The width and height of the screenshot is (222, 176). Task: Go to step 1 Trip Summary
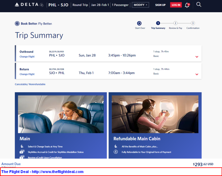(158, 23)
